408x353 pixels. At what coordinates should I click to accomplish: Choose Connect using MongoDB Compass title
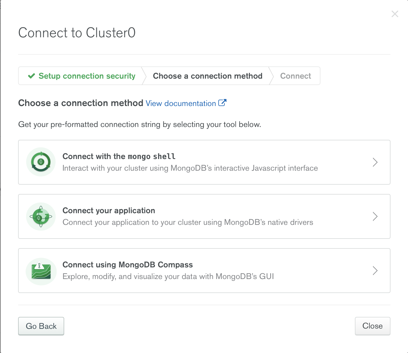[128, 265]
